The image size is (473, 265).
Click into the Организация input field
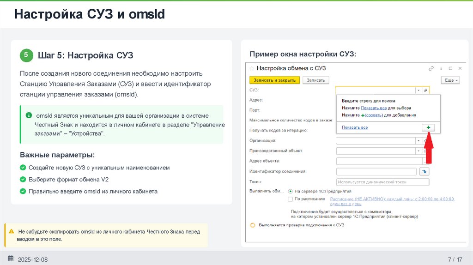tap(376, 141)
